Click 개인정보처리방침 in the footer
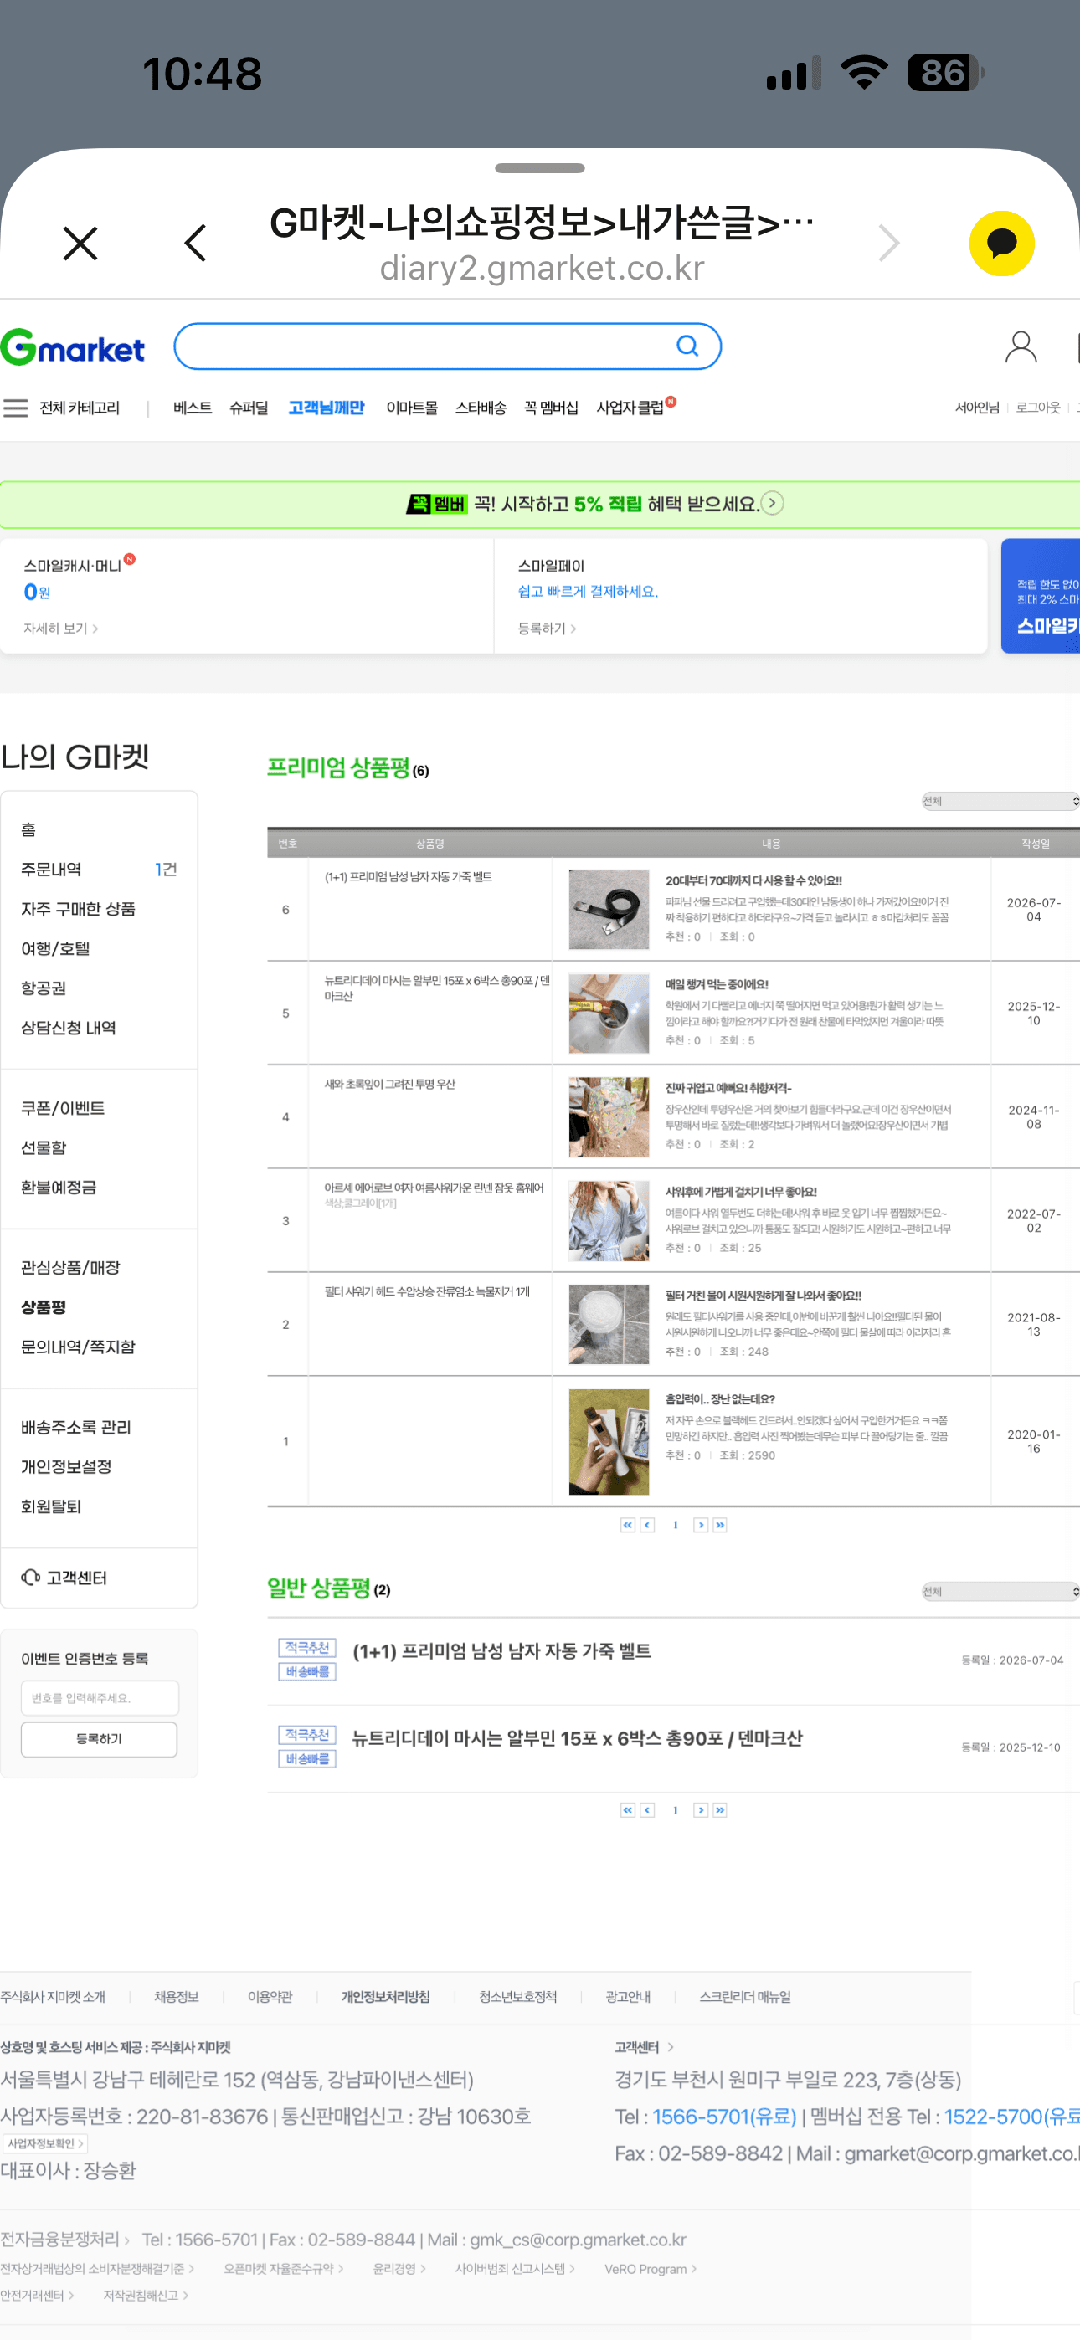This screenshot has height=2340, width=1080. coord(385,1997)
